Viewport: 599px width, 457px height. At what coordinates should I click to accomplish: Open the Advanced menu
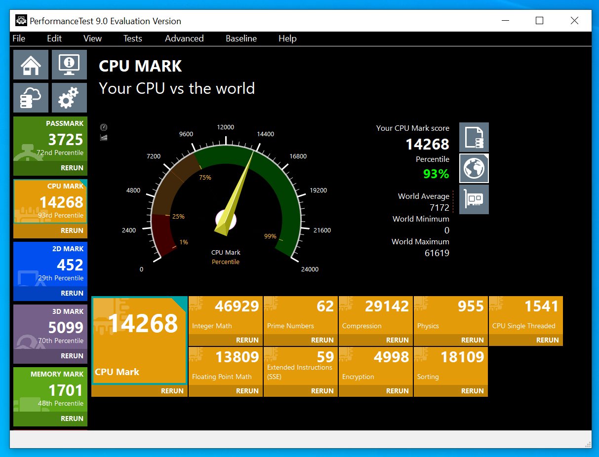(184, 38)
